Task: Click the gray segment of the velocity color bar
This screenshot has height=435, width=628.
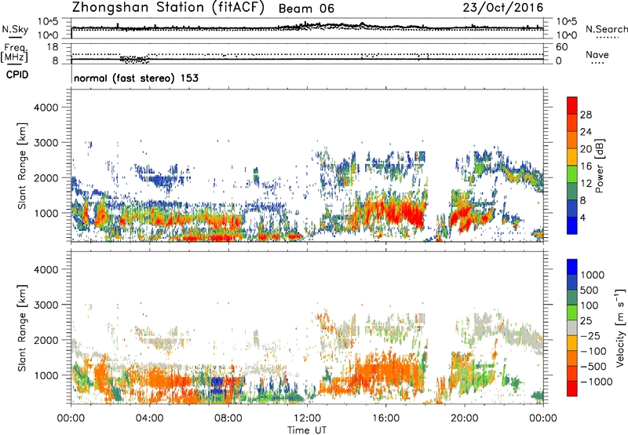Action: (572, 328)
